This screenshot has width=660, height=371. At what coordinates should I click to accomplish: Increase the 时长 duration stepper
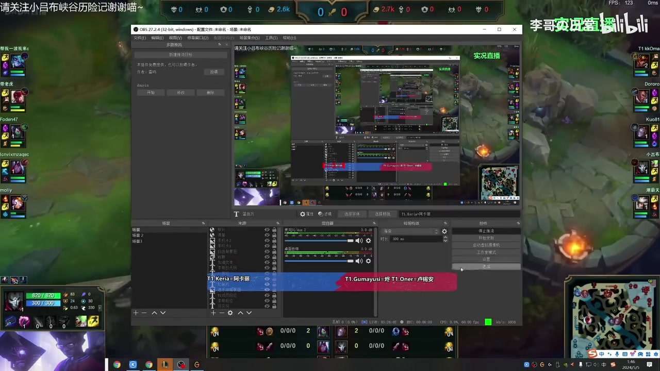[445, 238]
